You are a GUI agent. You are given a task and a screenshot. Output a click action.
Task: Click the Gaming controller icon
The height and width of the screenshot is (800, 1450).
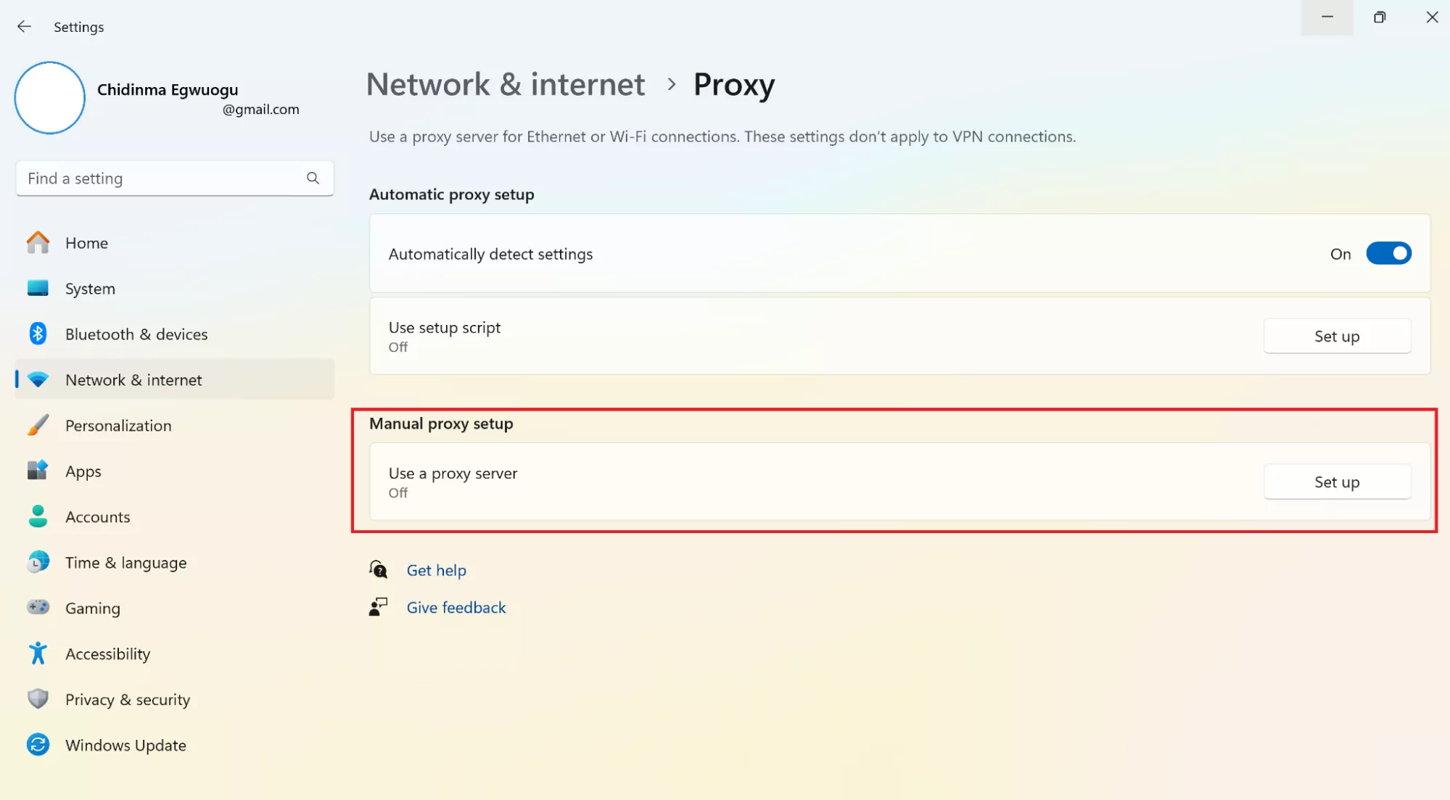tap(38, 607)
